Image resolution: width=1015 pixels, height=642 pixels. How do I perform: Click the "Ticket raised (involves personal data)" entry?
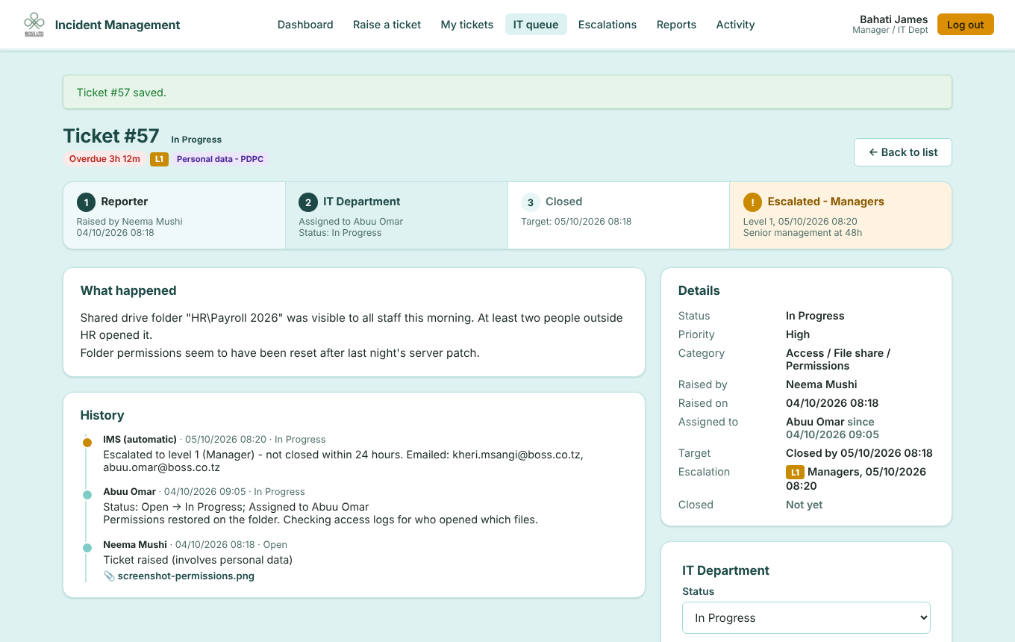tap(198, 560)
